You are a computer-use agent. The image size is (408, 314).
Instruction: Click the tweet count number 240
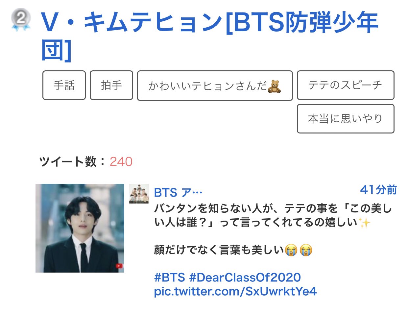coord(121,162)
